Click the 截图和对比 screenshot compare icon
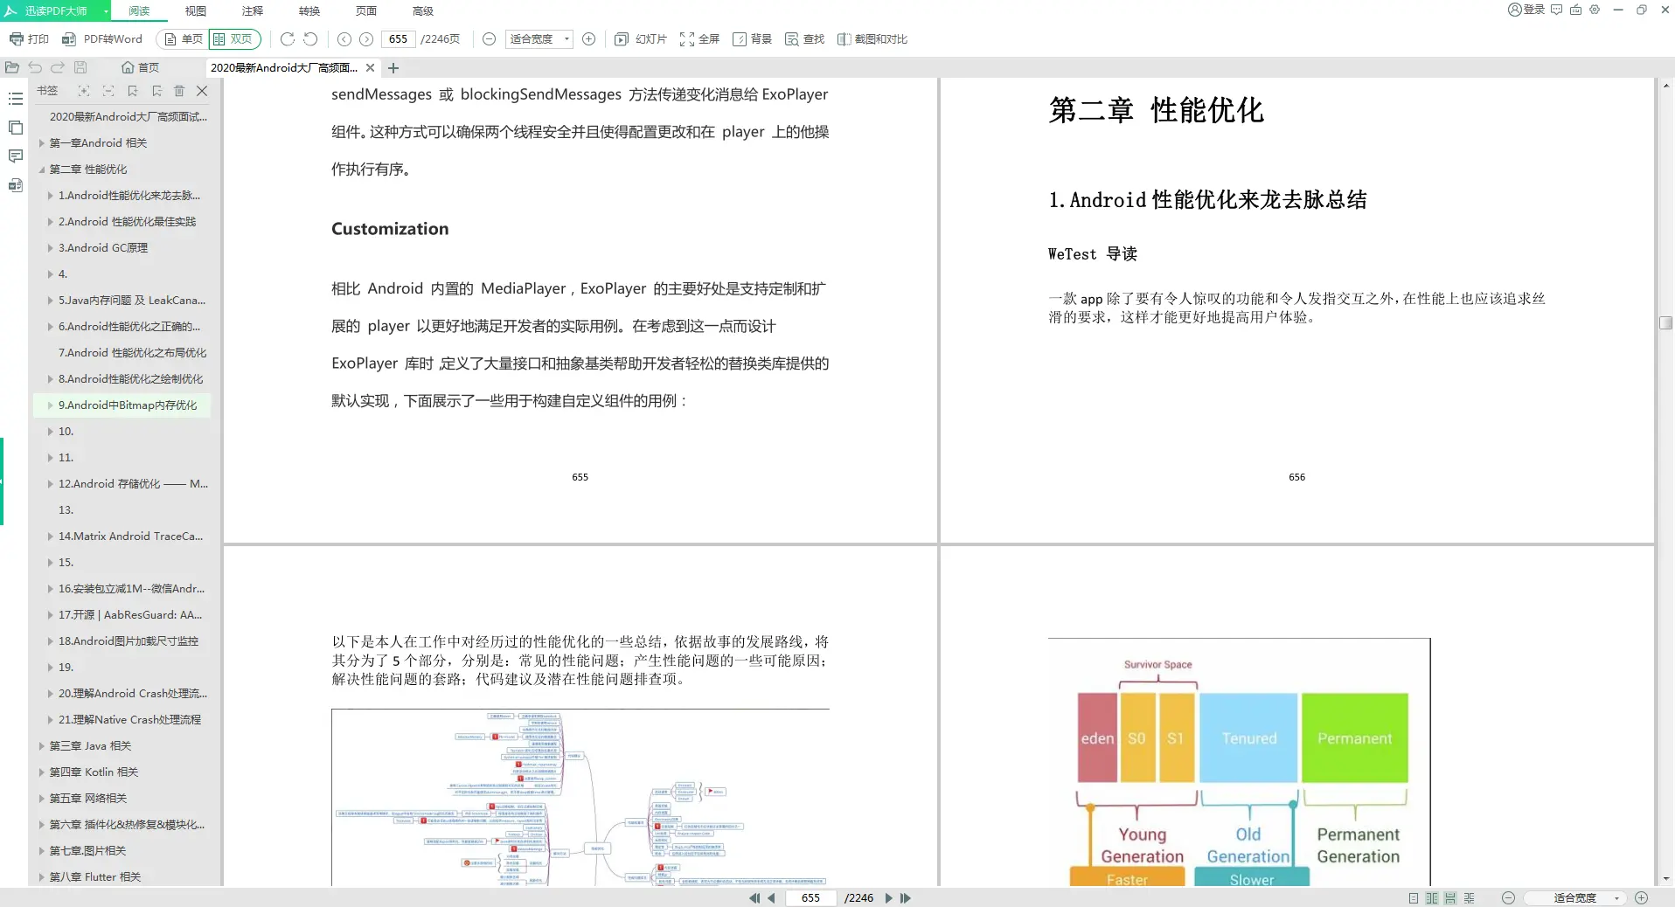Viewport: 1675px width, 907px height. [872, 39]
